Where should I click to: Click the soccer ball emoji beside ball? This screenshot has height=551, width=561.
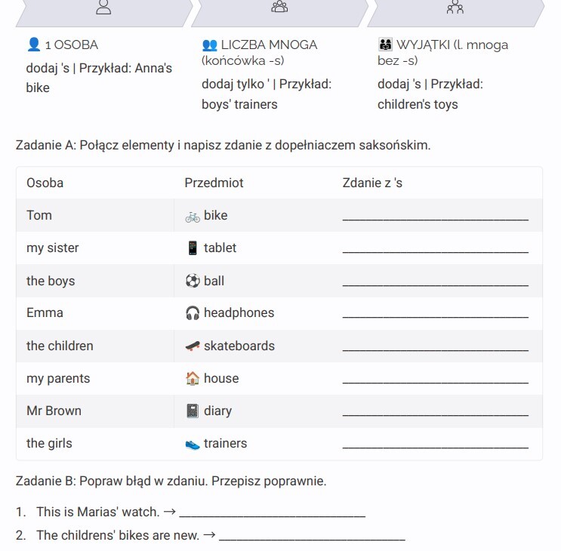tap(193, 281)
